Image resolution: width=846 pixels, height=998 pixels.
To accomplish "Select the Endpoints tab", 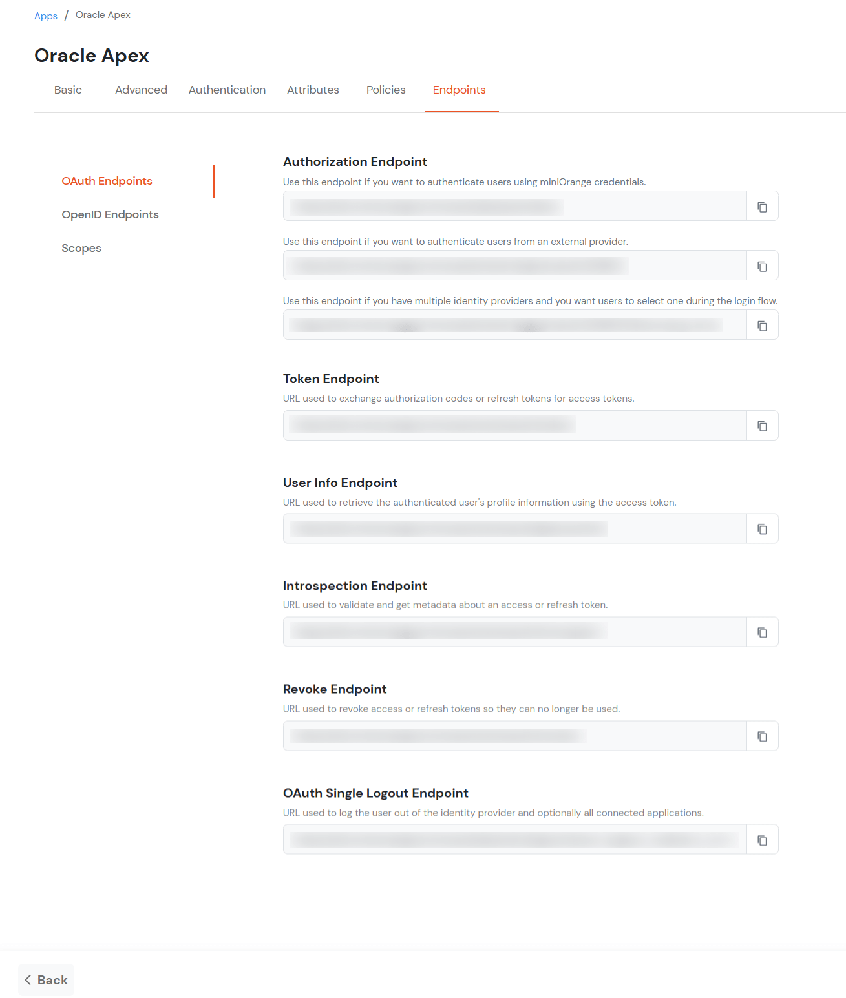I will click(459, 90).
